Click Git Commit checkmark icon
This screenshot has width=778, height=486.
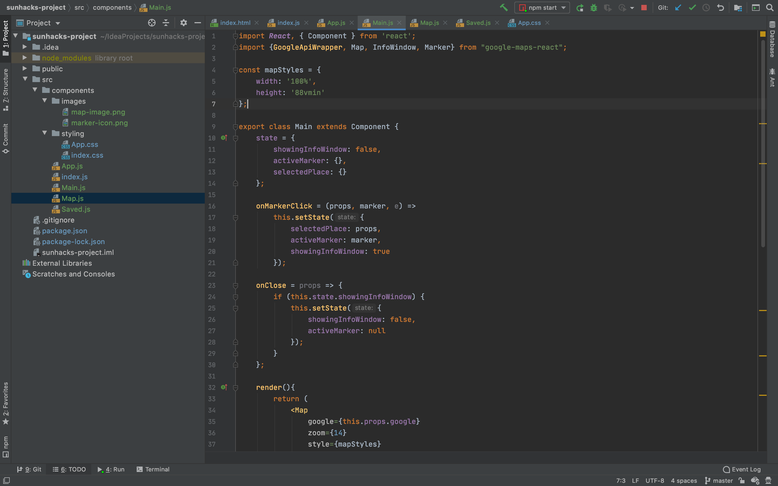pos(692,7)
